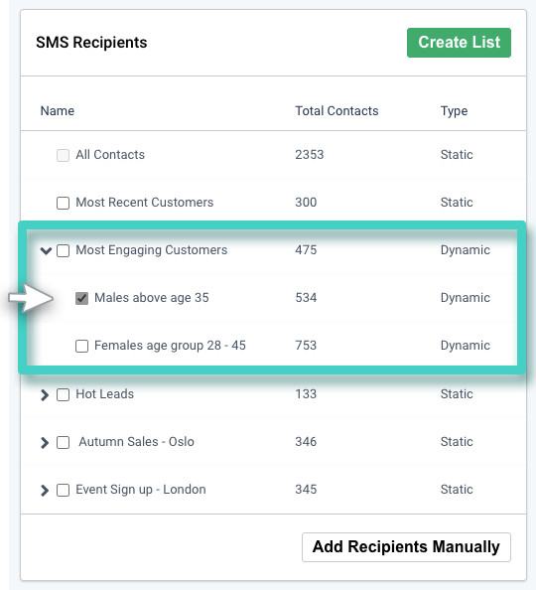Screen dimensions: 536x590
Task: Click the All Contacts list name
Action: (x=110, y=155)
